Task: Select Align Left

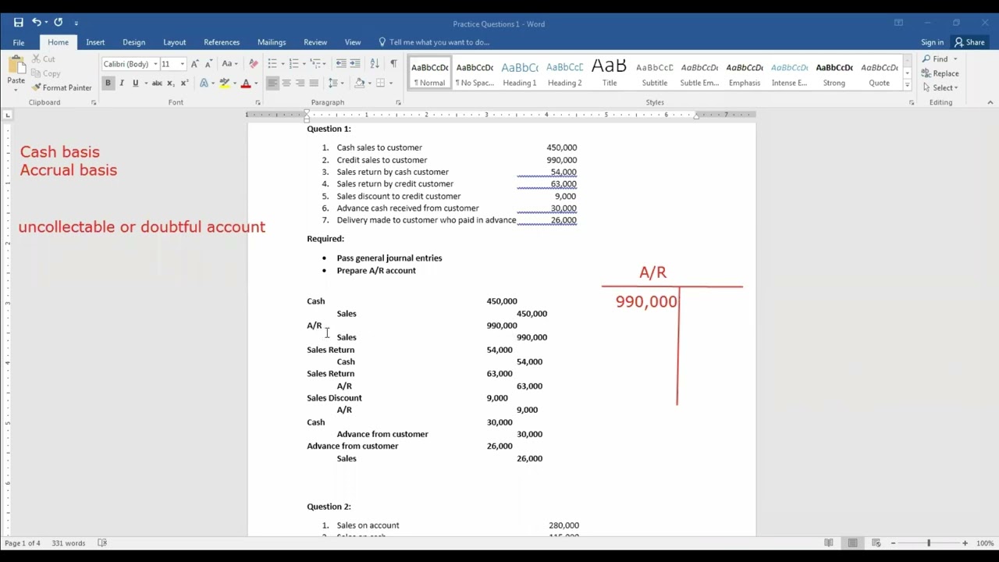Action: 272,83
